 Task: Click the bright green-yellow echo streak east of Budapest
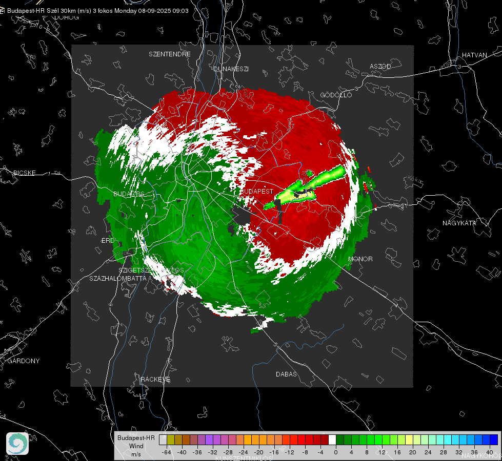point(306,187)
